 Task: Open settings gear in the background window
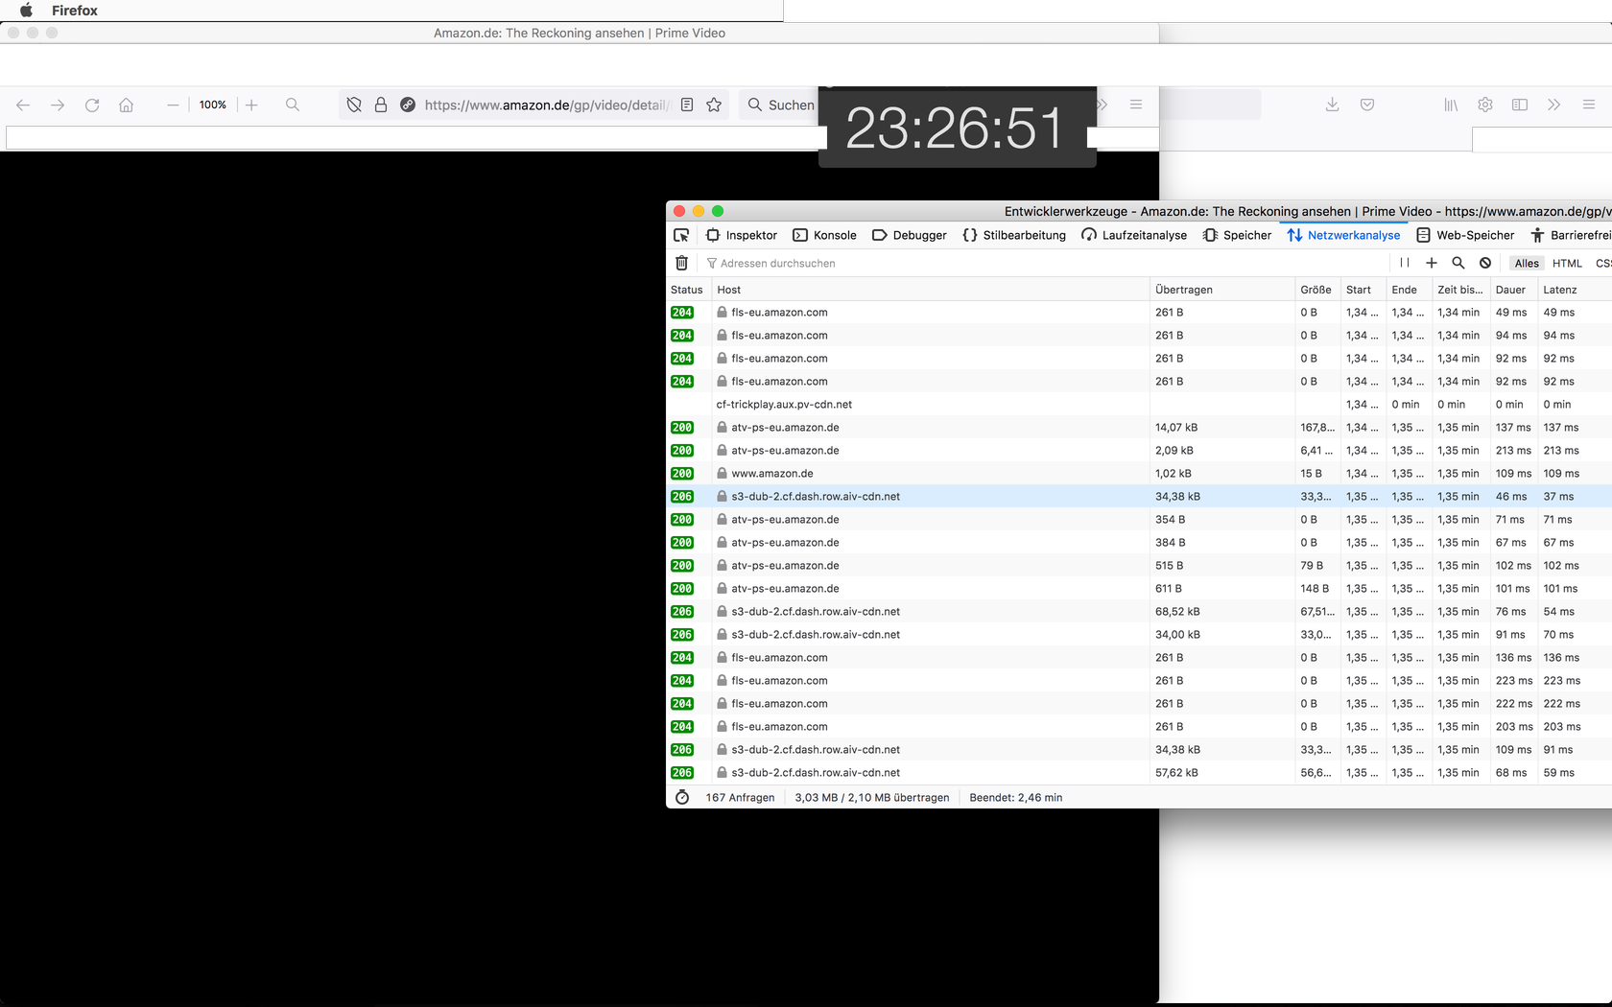pos(1485,105)
